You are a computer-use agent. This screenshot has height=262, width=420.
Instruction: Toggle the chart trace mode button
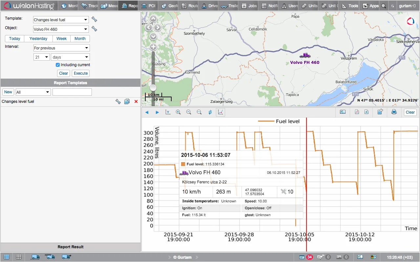[x=220, y=112]
